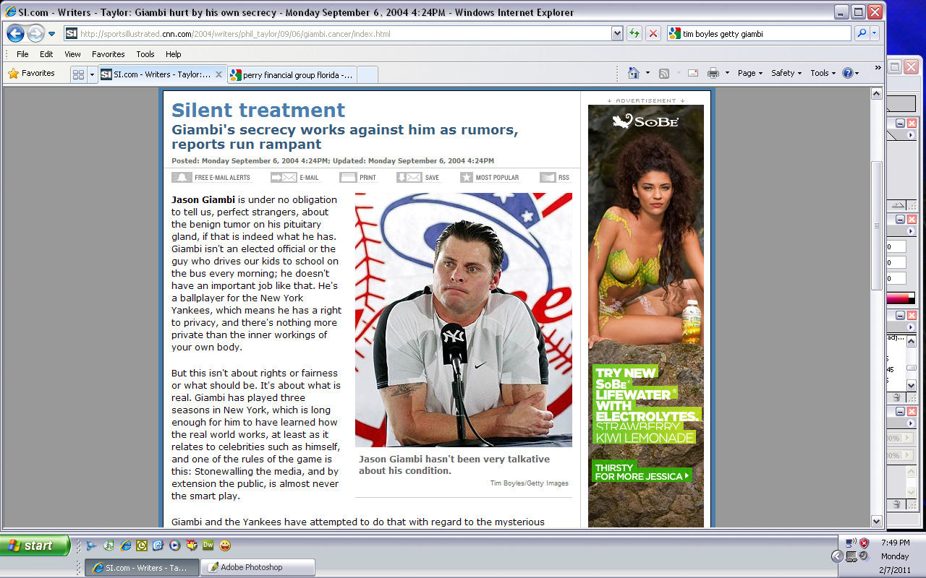Click the RSS link text
The image size is (926, 578).
click(564, 178)
